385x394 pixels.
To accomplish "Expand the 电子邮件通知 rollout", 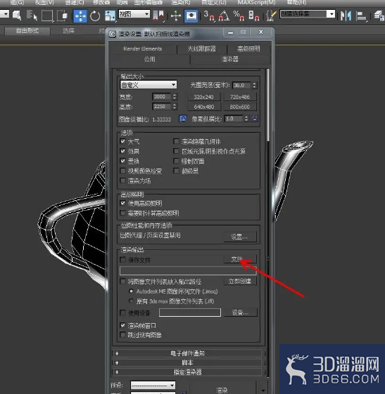I will 188,353.
